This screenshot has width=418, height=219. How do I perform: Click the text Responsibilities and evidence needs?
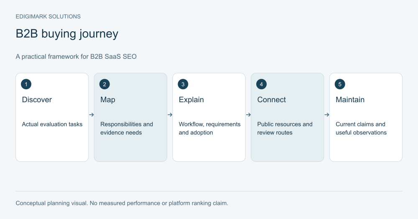[127, 128]
